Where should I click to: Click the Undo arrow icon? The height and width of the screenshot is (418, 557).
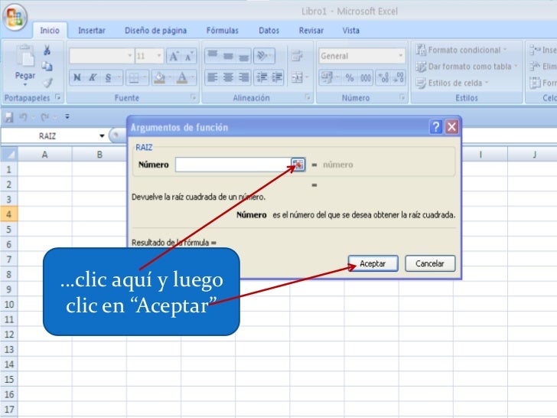pos(24,117)
